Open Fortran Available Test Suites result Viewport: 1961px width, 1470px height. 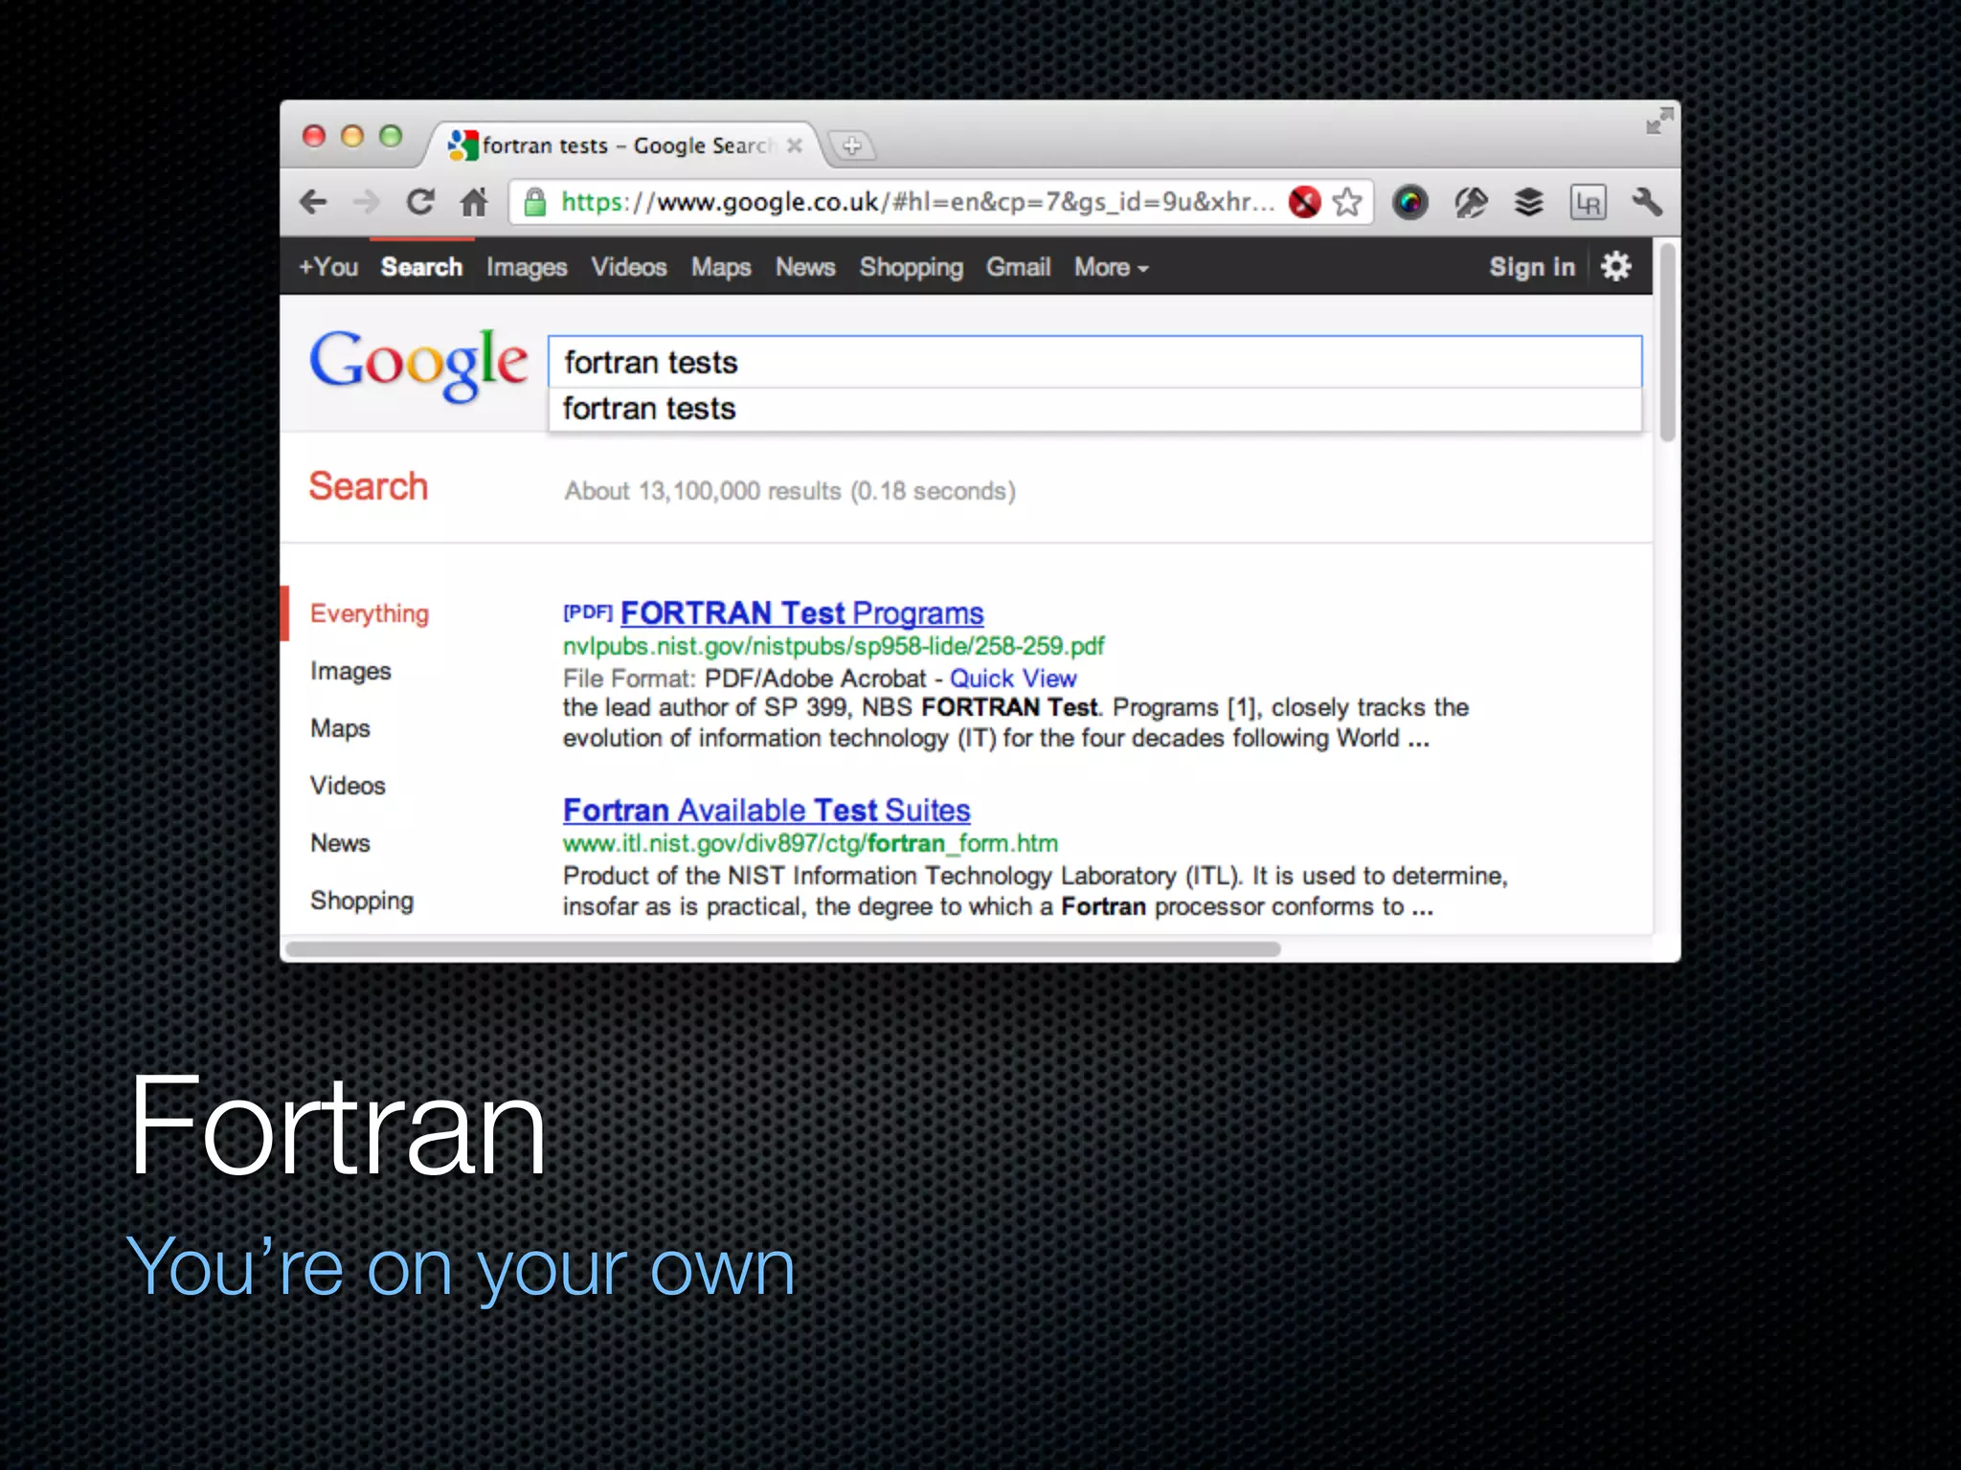click(766, 811)
